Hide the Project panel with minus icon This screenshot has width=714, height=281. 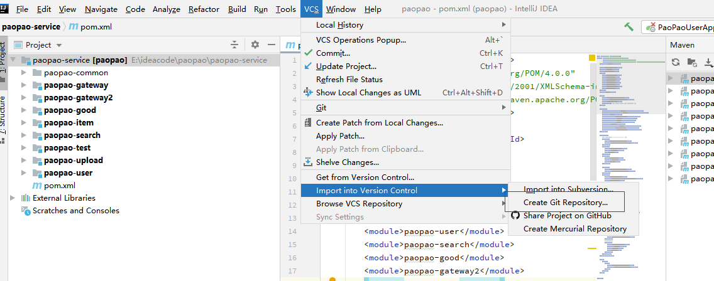point(272,45)
